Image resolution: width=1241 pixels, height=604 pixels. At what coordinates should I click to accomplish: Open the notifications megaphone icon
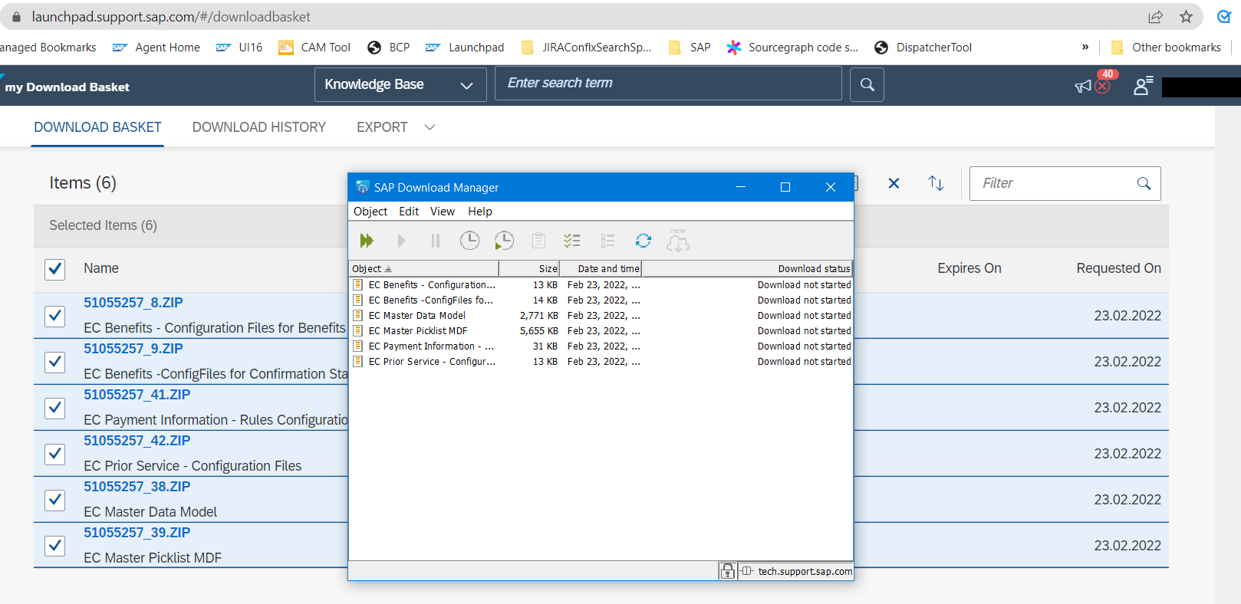pyautogui.click(x=1083, y=87)
